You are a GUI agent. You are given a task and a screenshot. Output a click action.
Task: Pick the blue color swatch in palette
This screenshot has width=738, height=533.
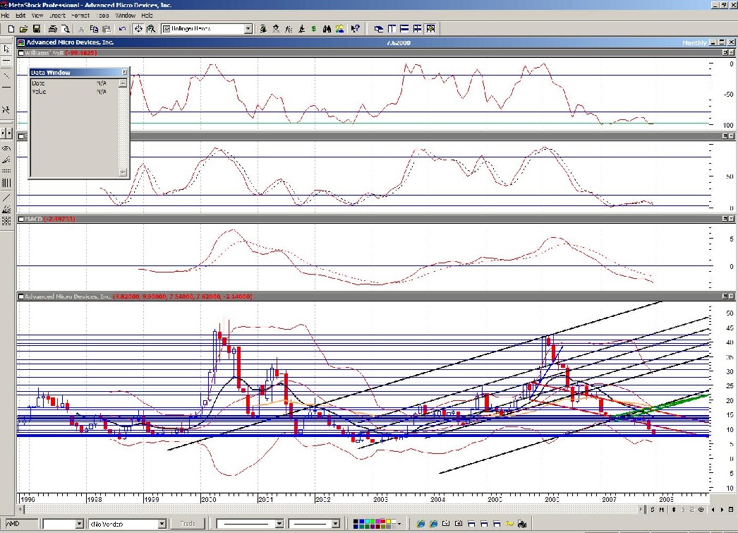(361, 522)
